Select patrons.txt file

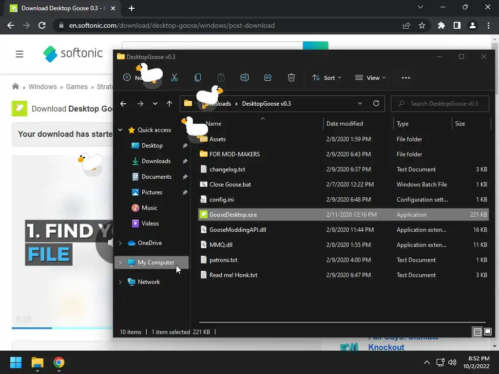pos(344,260)
